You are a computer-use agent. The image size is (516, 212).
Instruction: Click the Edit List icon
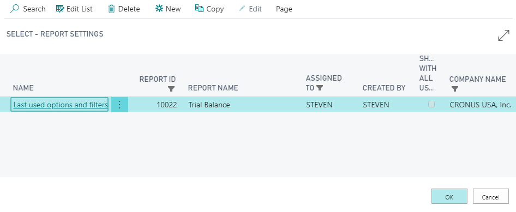pyautogui.click(x=60, y=9)
